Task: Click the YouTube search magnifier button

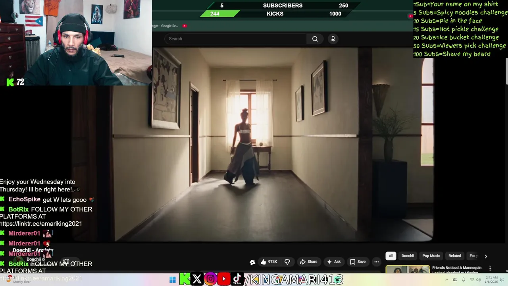Action: pos(315,39)
